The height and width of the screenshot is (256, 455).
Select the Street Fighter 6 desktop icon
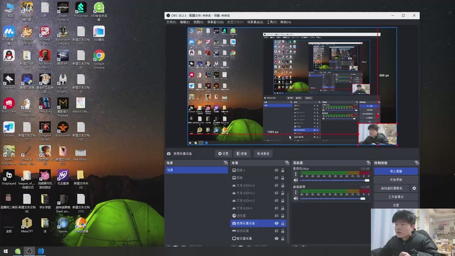pyautogui.click(x=63, y=11)
